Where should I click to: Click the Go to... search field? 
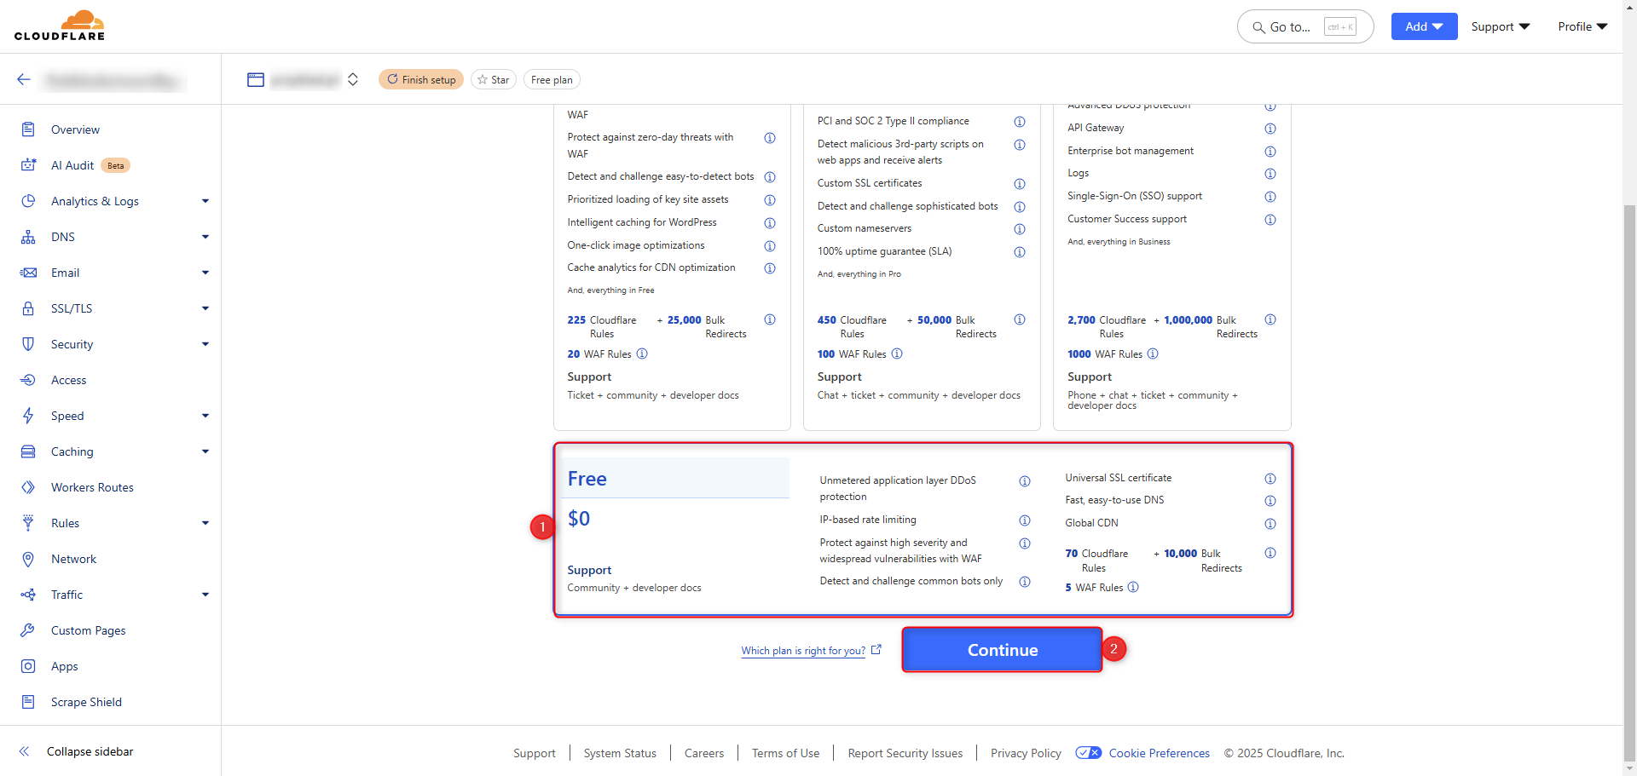pos(1305,26)
